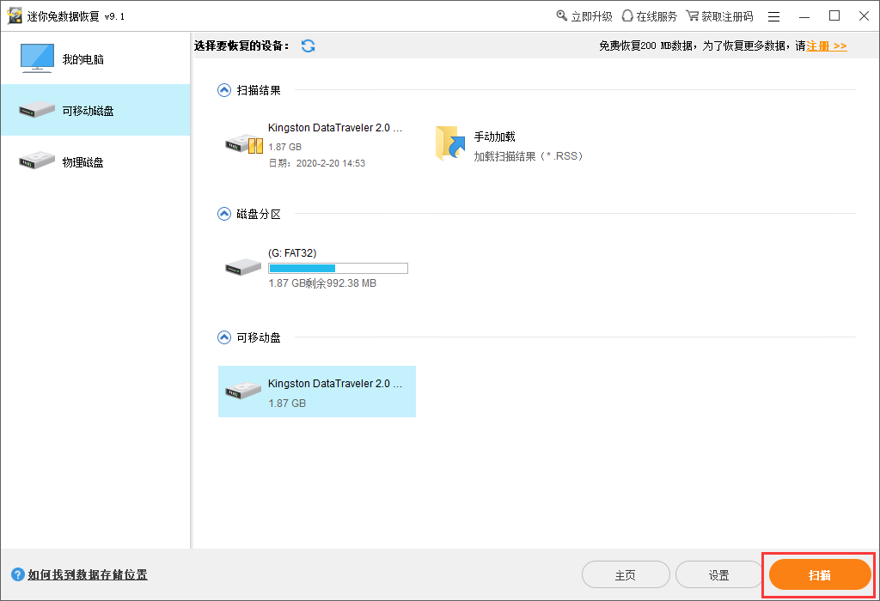This screenshot has width=880, height=601.
Task: Click the physical disk drive icon in sidebar
Action: [x=36, y=161]
